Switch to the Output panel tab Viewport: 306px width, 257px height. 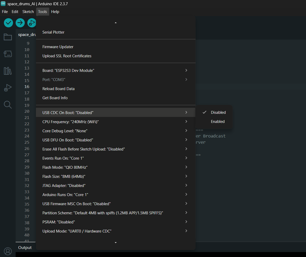pos(25,247)
